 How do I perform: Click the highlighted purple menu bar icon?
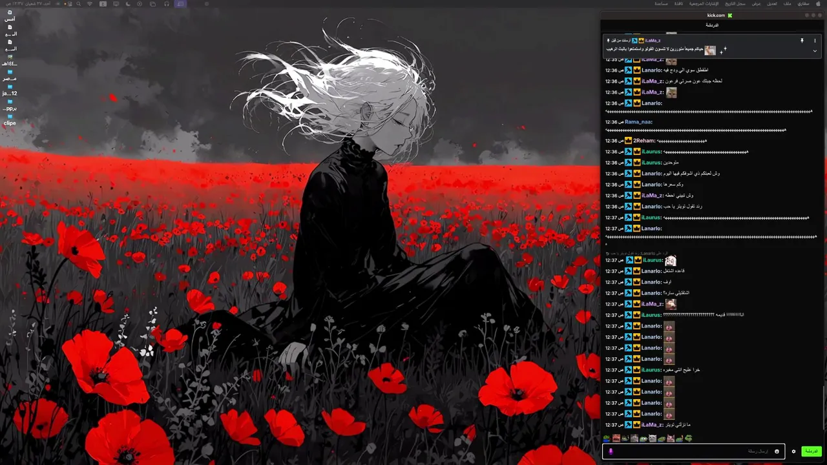[180, 4]
